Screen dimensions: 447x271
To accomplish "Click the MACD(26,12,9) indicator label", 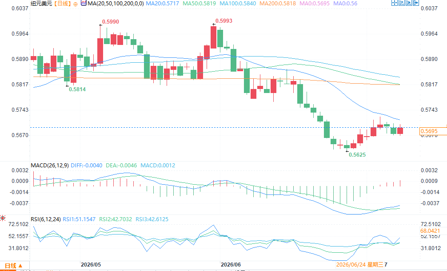I will point(50,166).
